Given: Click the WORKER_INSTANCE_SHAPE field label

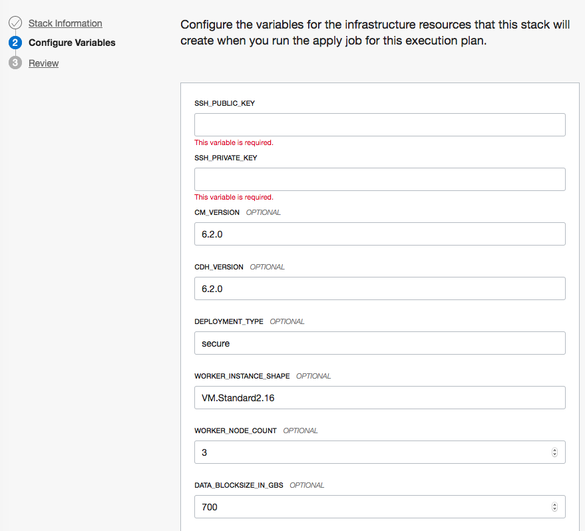Looking at the screenshot, I should 242,376.
